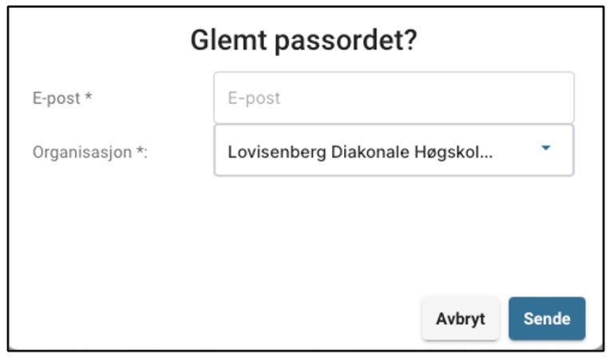
Task: Click the required asterisk next to E-post
Action: pos(89,98)
